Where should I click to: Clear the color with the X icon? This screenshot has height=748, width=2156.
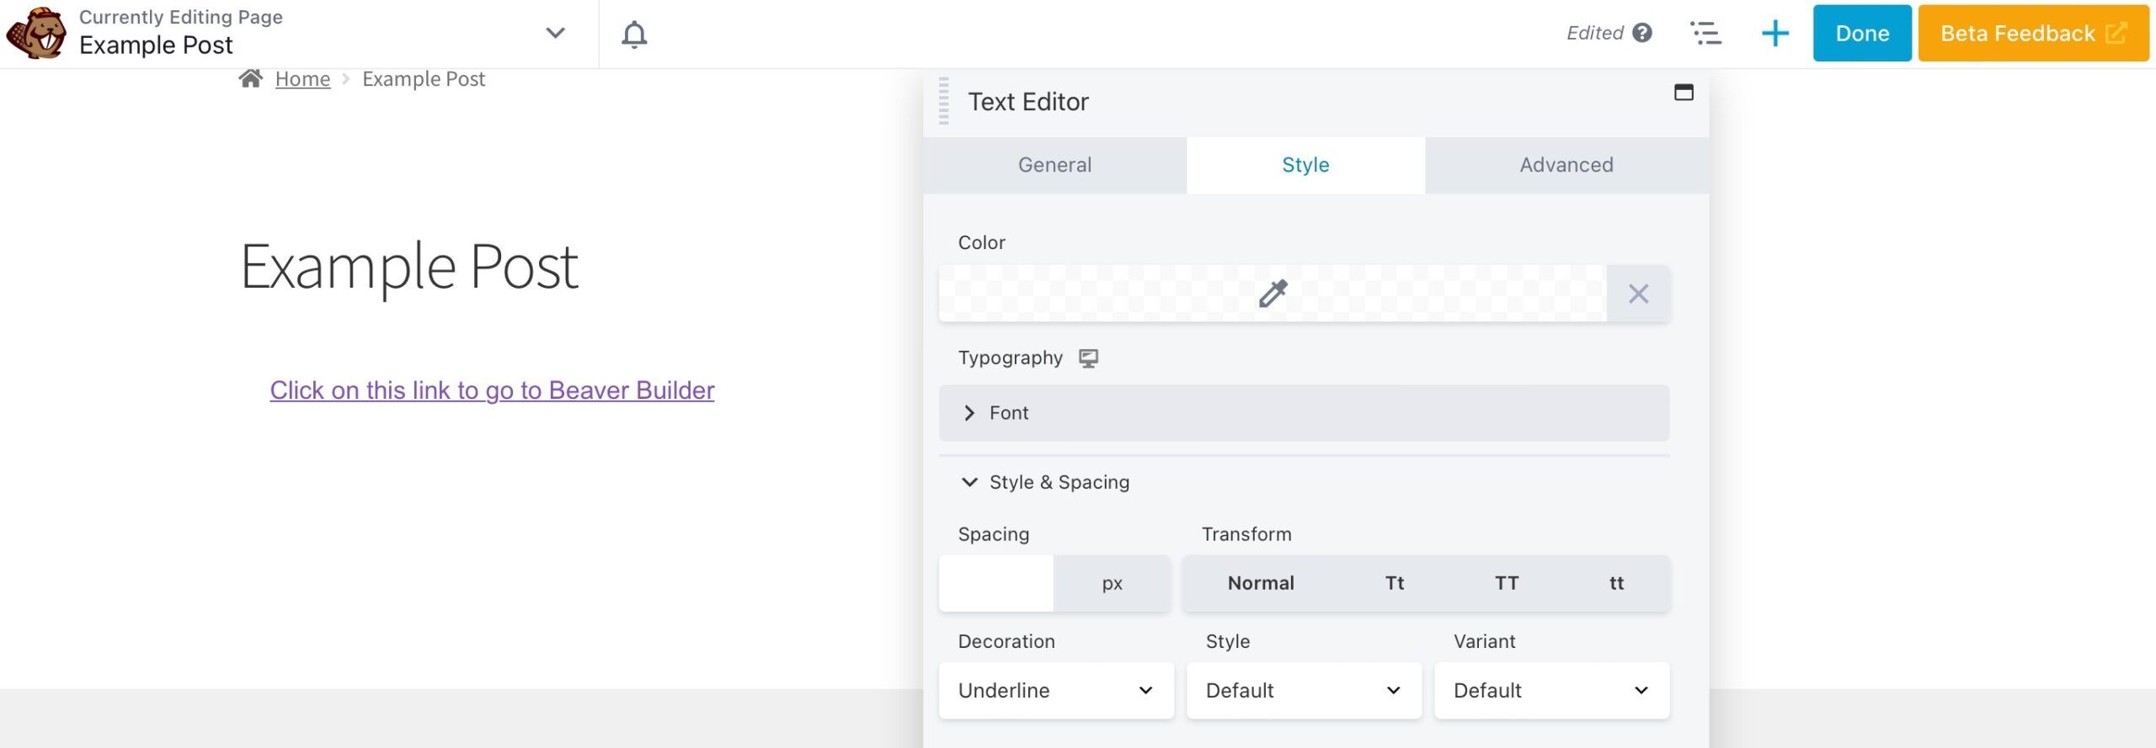1638,294
